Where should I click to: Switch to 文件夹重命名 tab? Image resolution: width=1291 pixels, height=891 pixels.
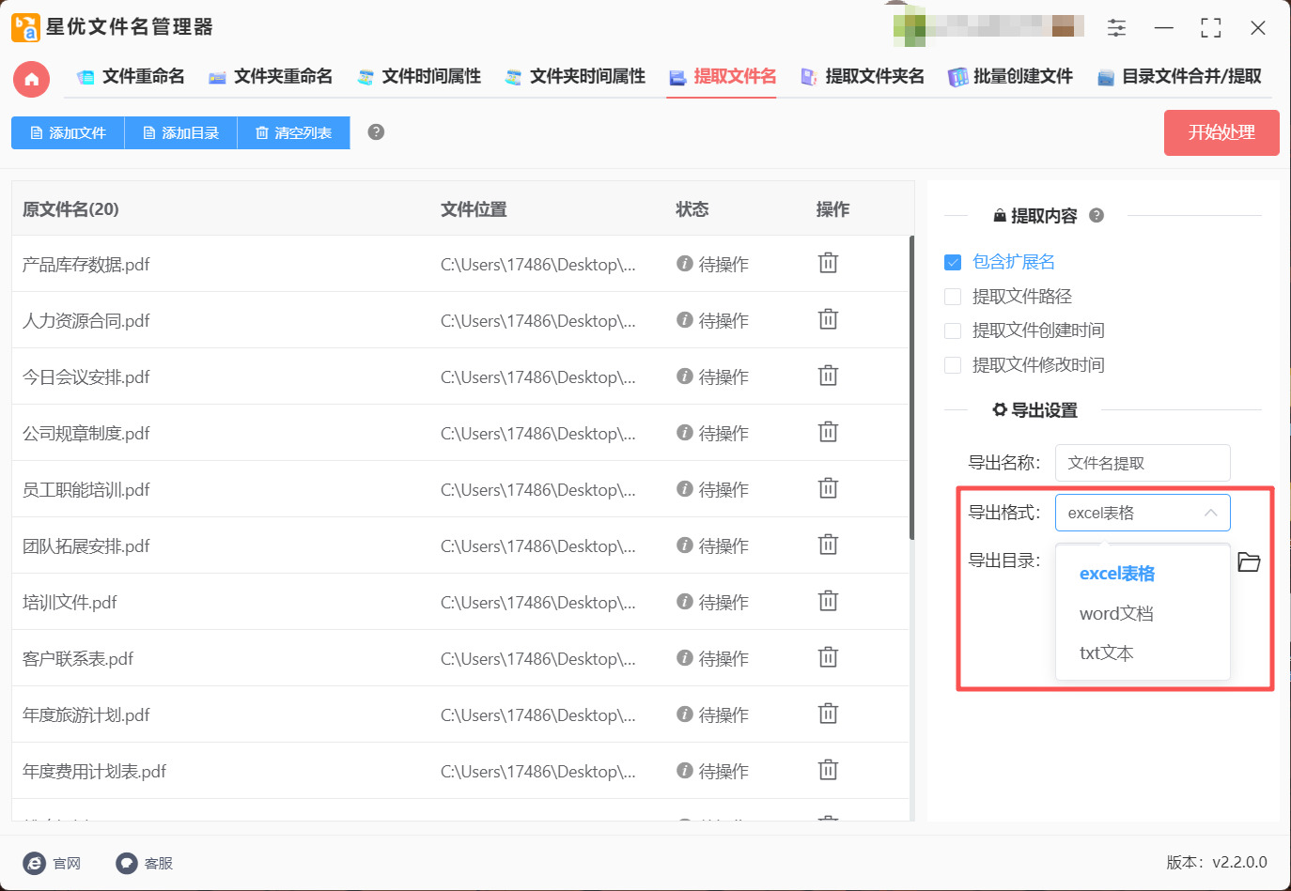point(271,77)
